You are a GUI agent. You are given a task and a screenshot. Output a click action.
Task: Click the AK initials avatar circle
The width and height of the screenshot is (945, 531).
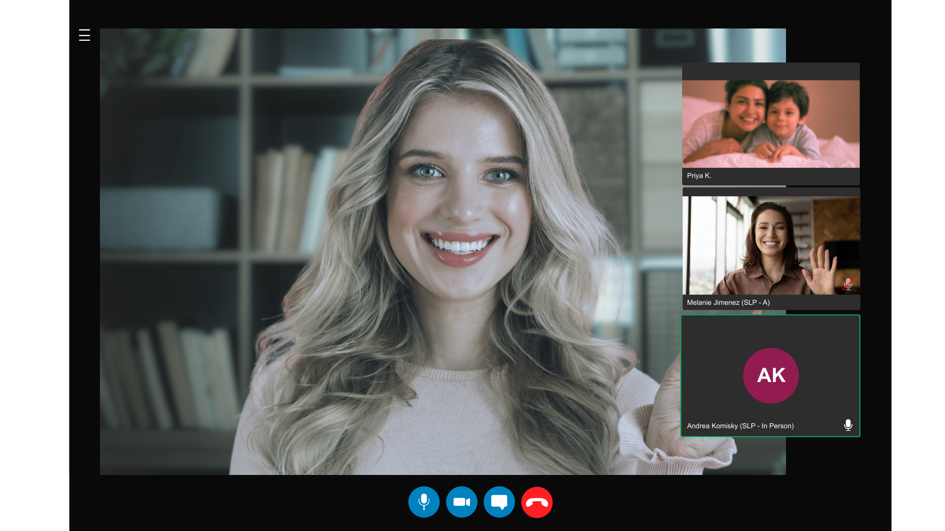click(x=771, y=376)
